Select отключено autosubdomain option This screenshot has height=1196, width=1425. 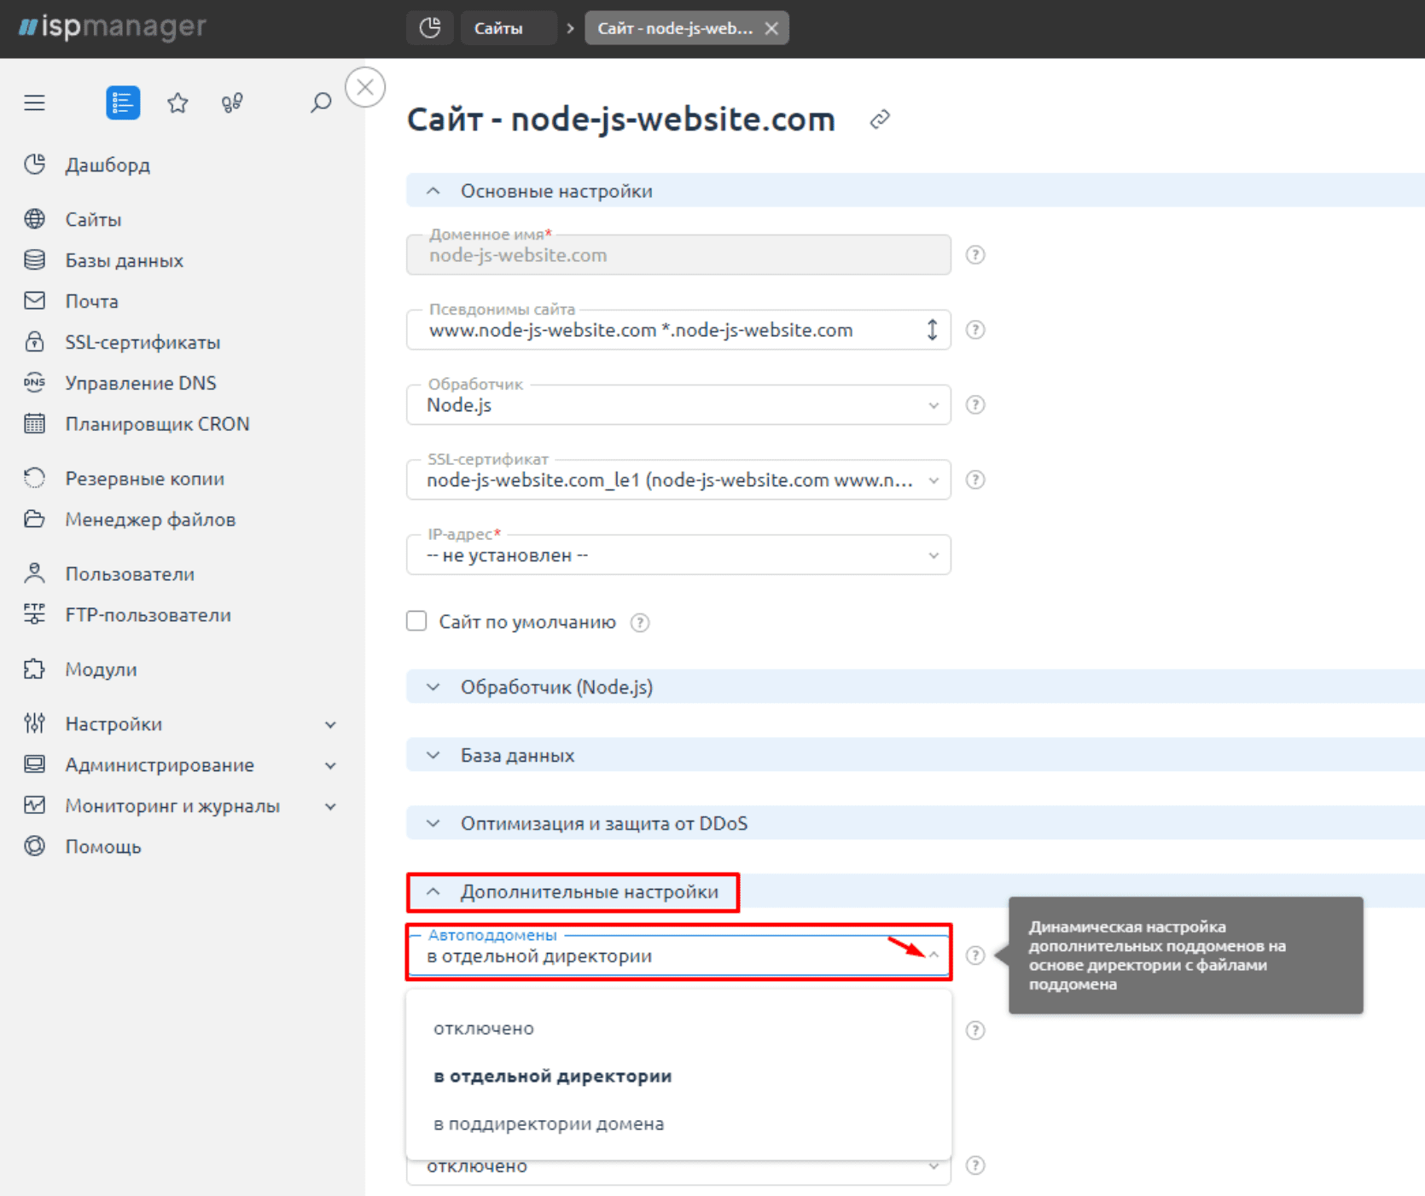(x=678, y=1029)
